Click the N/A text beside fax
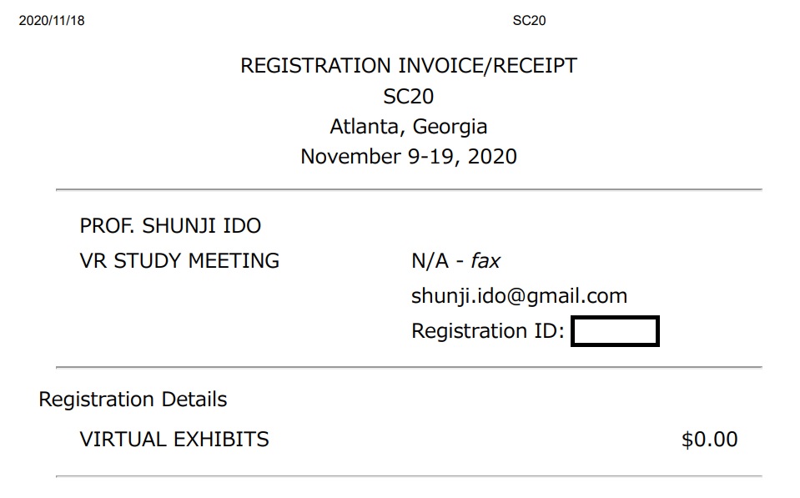Viewport: 800px width, 498px height. 430,260
